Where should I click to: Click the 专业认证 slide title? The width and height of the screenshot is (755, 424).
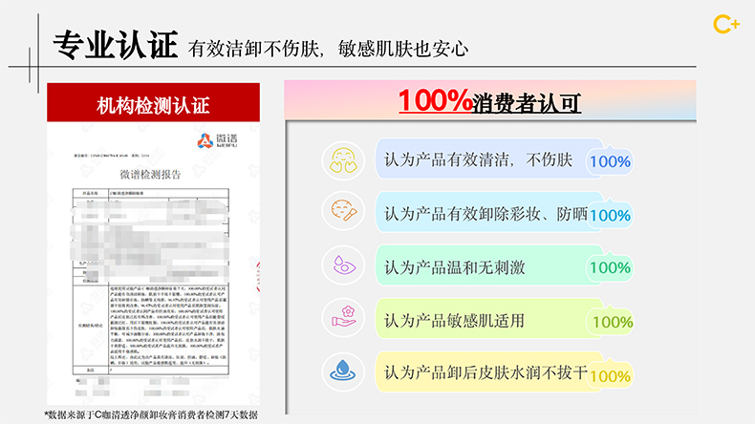pos(115,44)
